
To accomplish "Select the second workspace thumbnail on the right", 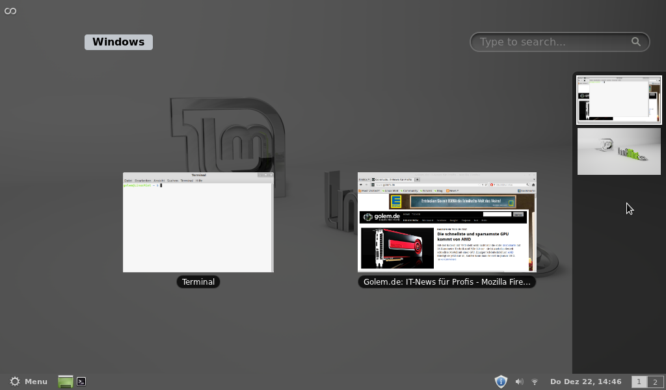I will pyautogui.click(x=619, y=151).
